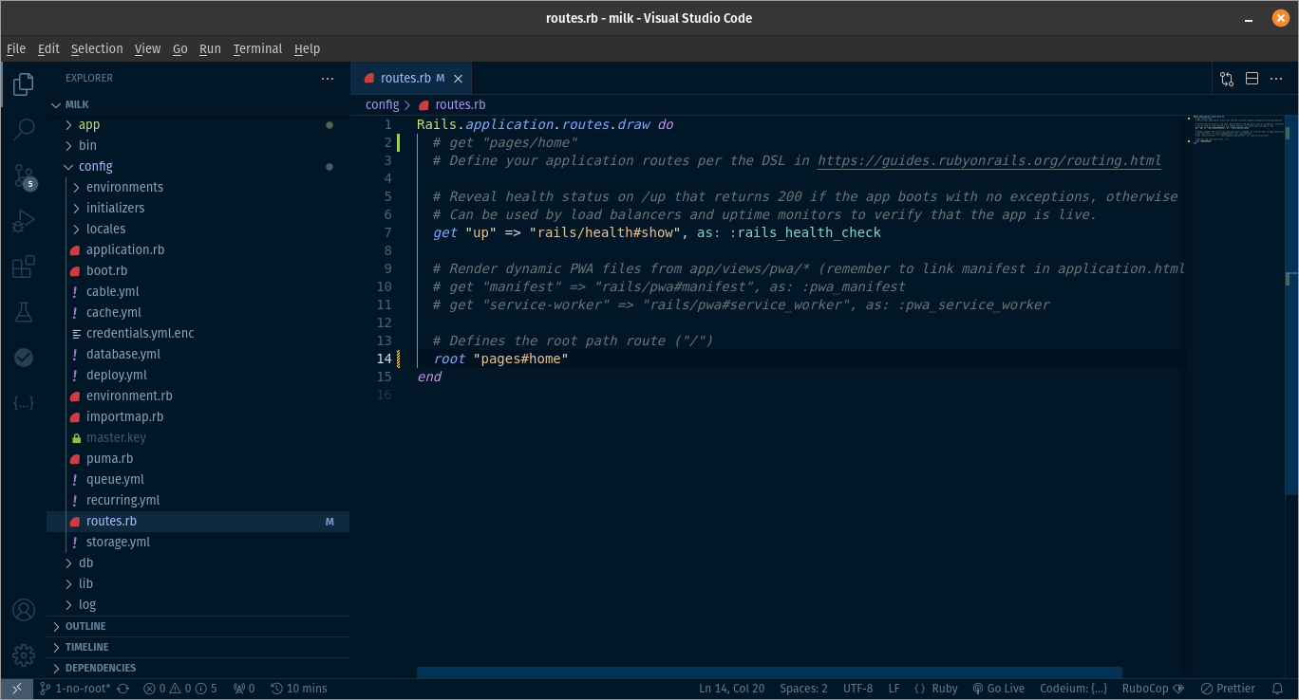Expand the bin folder
The image size is (1299, 700).
click(x=198, y=146)
